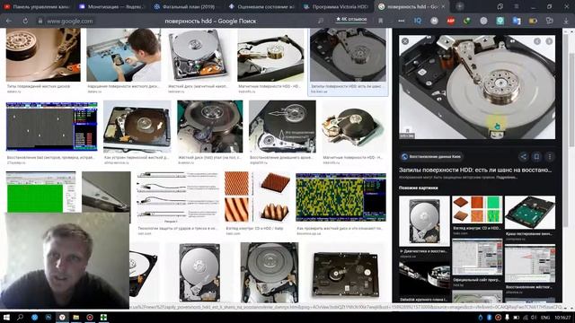Viewport: 575px width, 323px height.
Task: Open the 4K отзывов site rating
Action: pyautogui.click(x=351, y=19)
